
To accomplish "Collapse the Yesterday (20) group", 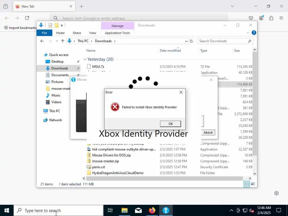I will point(85,59).
